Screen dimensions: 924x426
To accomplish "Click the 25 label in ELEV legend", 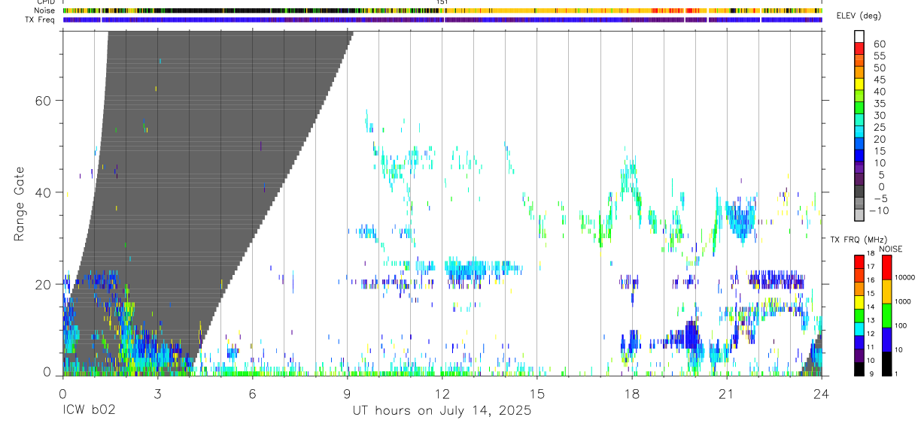I will (x=878, y=128).
